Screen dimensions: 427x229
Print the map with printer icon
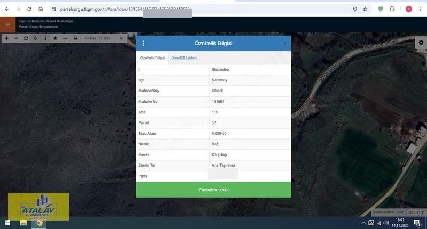click(x=75, y=38)
